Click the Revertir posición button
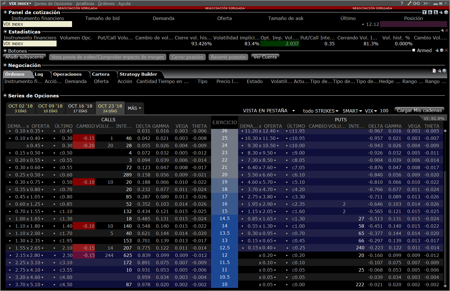This screenshot has width=450, height=291. tap(228, 57)
